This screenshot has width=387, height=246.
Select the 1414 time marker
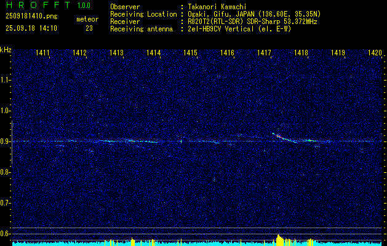click(x=153, y=54)
